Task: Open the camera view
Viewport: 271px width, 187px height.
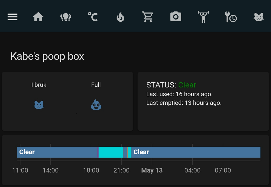Action: tap(176, 17)
